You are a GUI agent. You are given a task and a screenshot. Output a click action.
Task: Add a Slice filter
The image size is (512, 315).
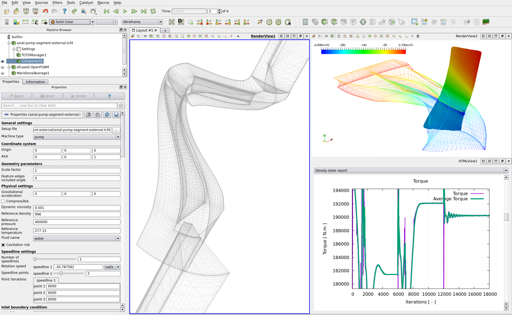point(334,22)
